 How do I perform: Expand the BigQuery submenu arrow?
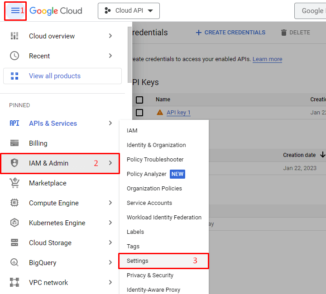click(110, 262)
